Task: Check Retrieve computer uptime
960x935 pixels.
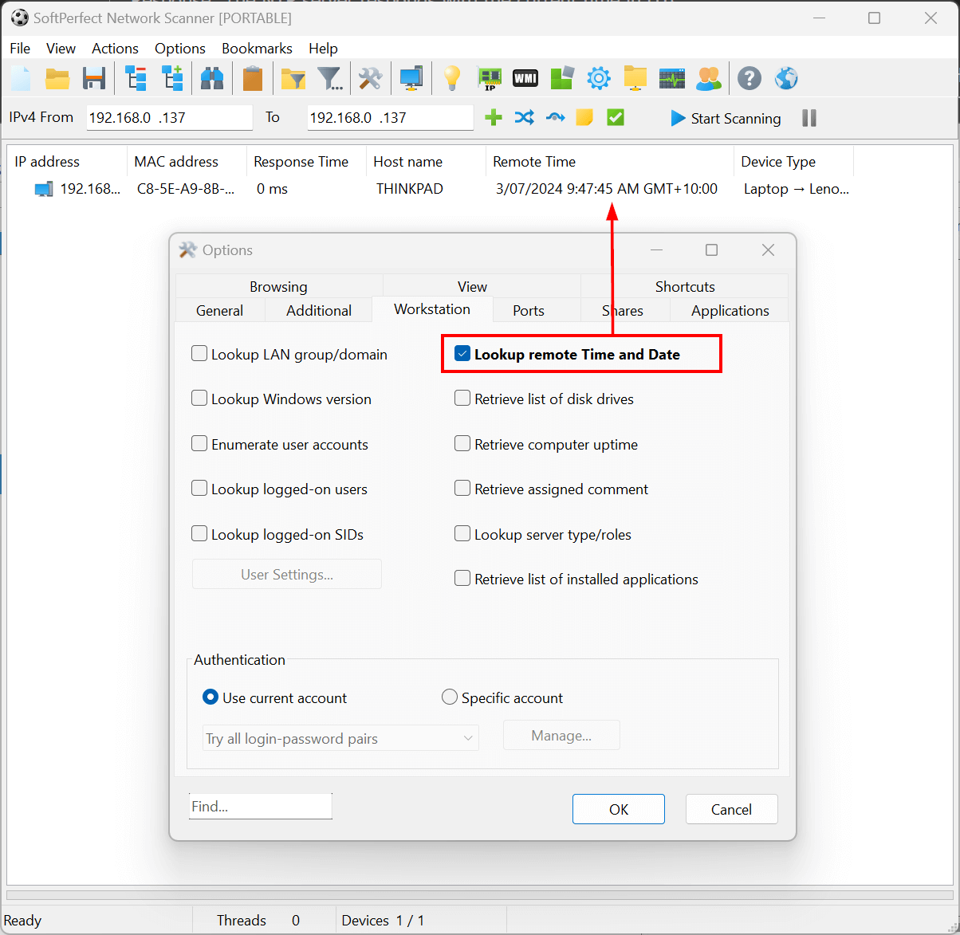Action: [462, 444]
